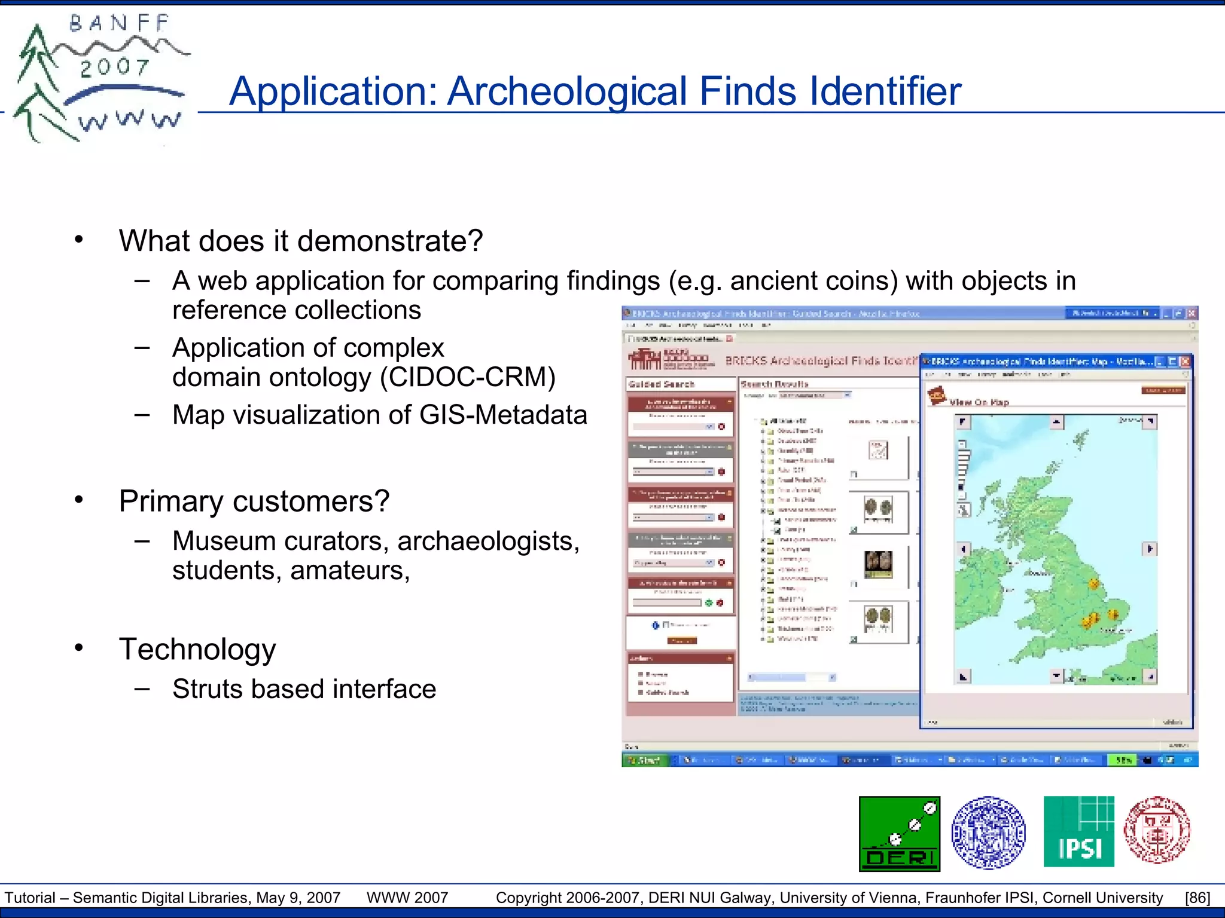Click text field beside green plus icon
The height and width of the screenshot is (918, 1225).
tap(667, 603)
